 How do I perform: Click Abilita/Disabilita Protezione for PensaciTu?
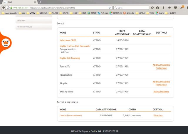pos(161,67)
